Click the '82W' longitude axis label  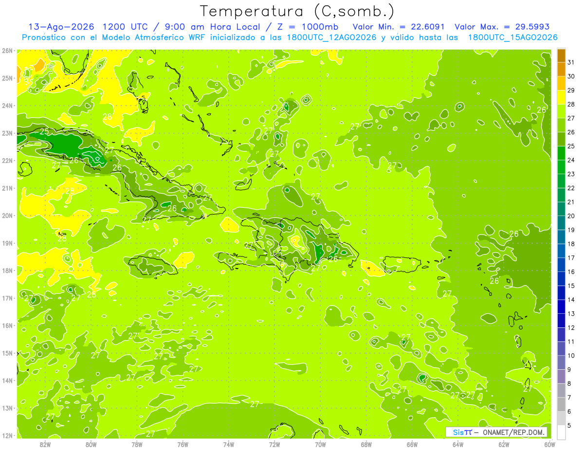[45, 444]
